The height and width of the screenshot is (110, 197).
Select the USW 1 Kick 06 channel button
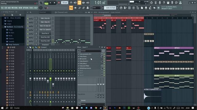[45, 18]
